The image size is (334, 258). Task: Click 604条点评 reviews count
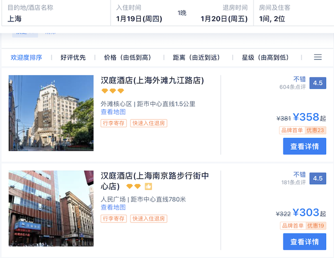click(x=292, y=87)
